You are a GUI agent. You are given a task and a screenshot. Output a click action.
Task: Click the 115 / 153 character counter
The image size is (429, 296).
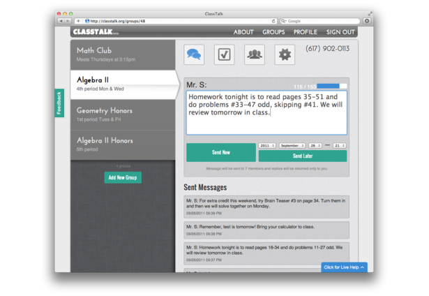pyautogui.click(x=305, y=87)
